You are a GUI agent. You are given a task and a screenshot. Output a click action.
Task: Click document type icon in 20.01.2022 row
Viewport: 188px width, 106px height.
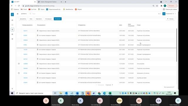(38, 31)
